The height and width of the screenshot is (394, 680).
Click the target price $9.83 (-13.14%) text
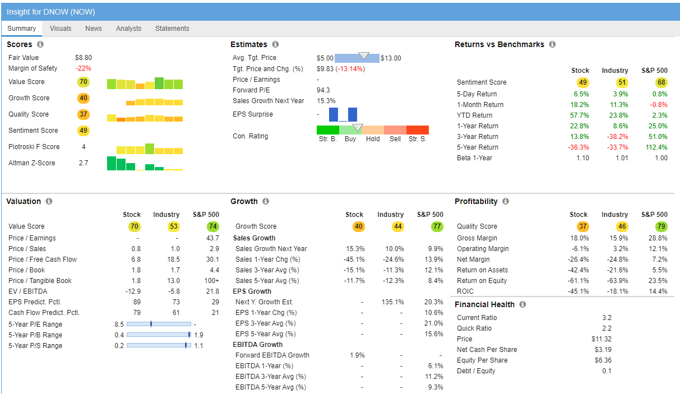[341, 69]
